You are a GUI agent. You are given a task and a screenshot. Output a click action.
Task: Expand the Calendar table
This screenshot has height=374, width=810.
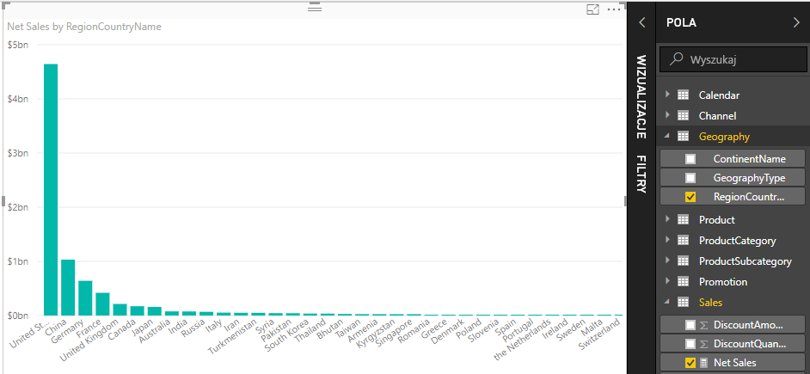pos(667,95)
